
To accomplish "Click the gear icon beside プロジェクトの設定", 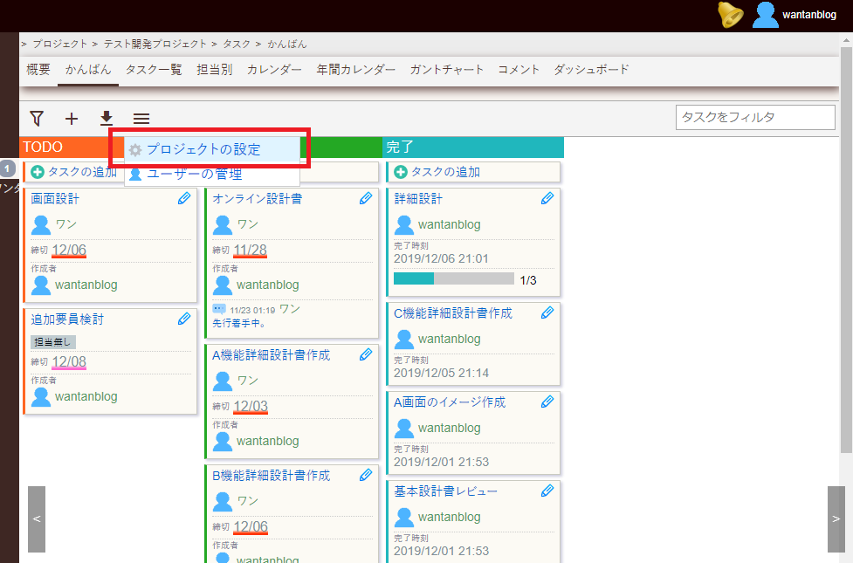I will pos(134,149).
